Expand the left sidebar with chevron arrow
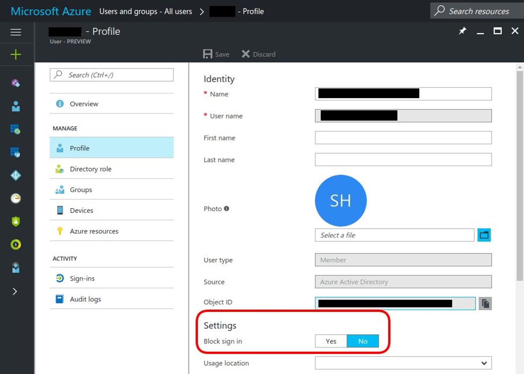 tap(15, 292)
